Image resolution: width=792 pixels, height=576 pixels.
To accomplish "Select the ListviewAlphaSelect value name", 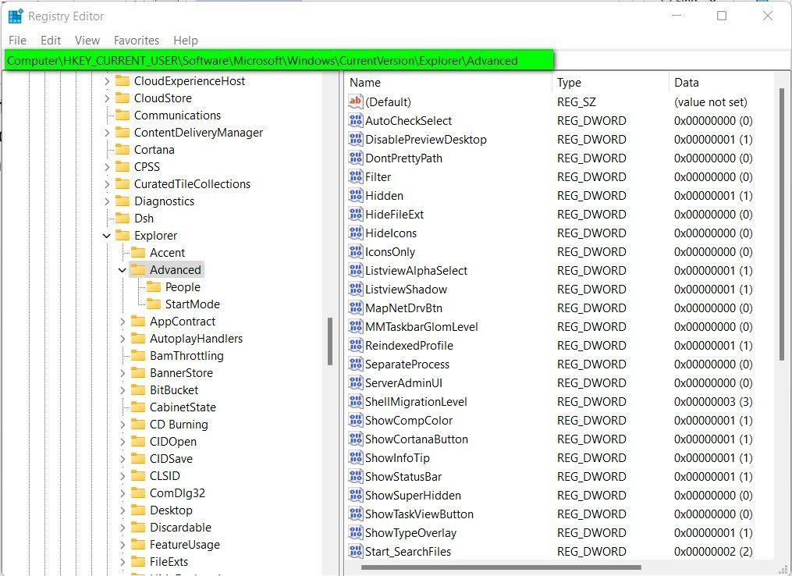I will coord(416,270).
